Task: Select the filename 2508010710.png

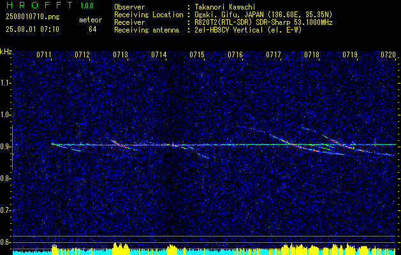Action: pyautogui.click(x=33, y=17)
